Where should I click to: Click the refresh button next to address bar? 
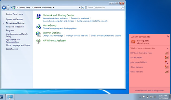pos(83,7)
